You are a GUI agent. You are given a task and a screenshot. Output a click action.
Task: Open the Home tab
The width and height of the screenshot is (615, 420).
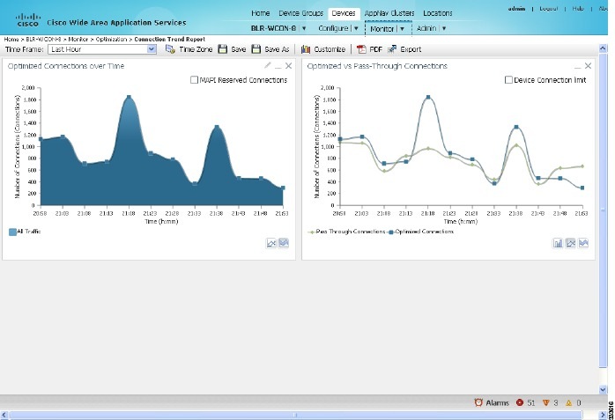tap(261, 13)
